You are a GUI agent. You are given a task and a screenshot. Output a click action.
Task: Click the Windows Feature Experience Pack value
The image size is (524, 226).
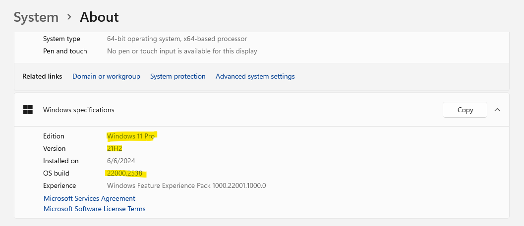[186, 185]
